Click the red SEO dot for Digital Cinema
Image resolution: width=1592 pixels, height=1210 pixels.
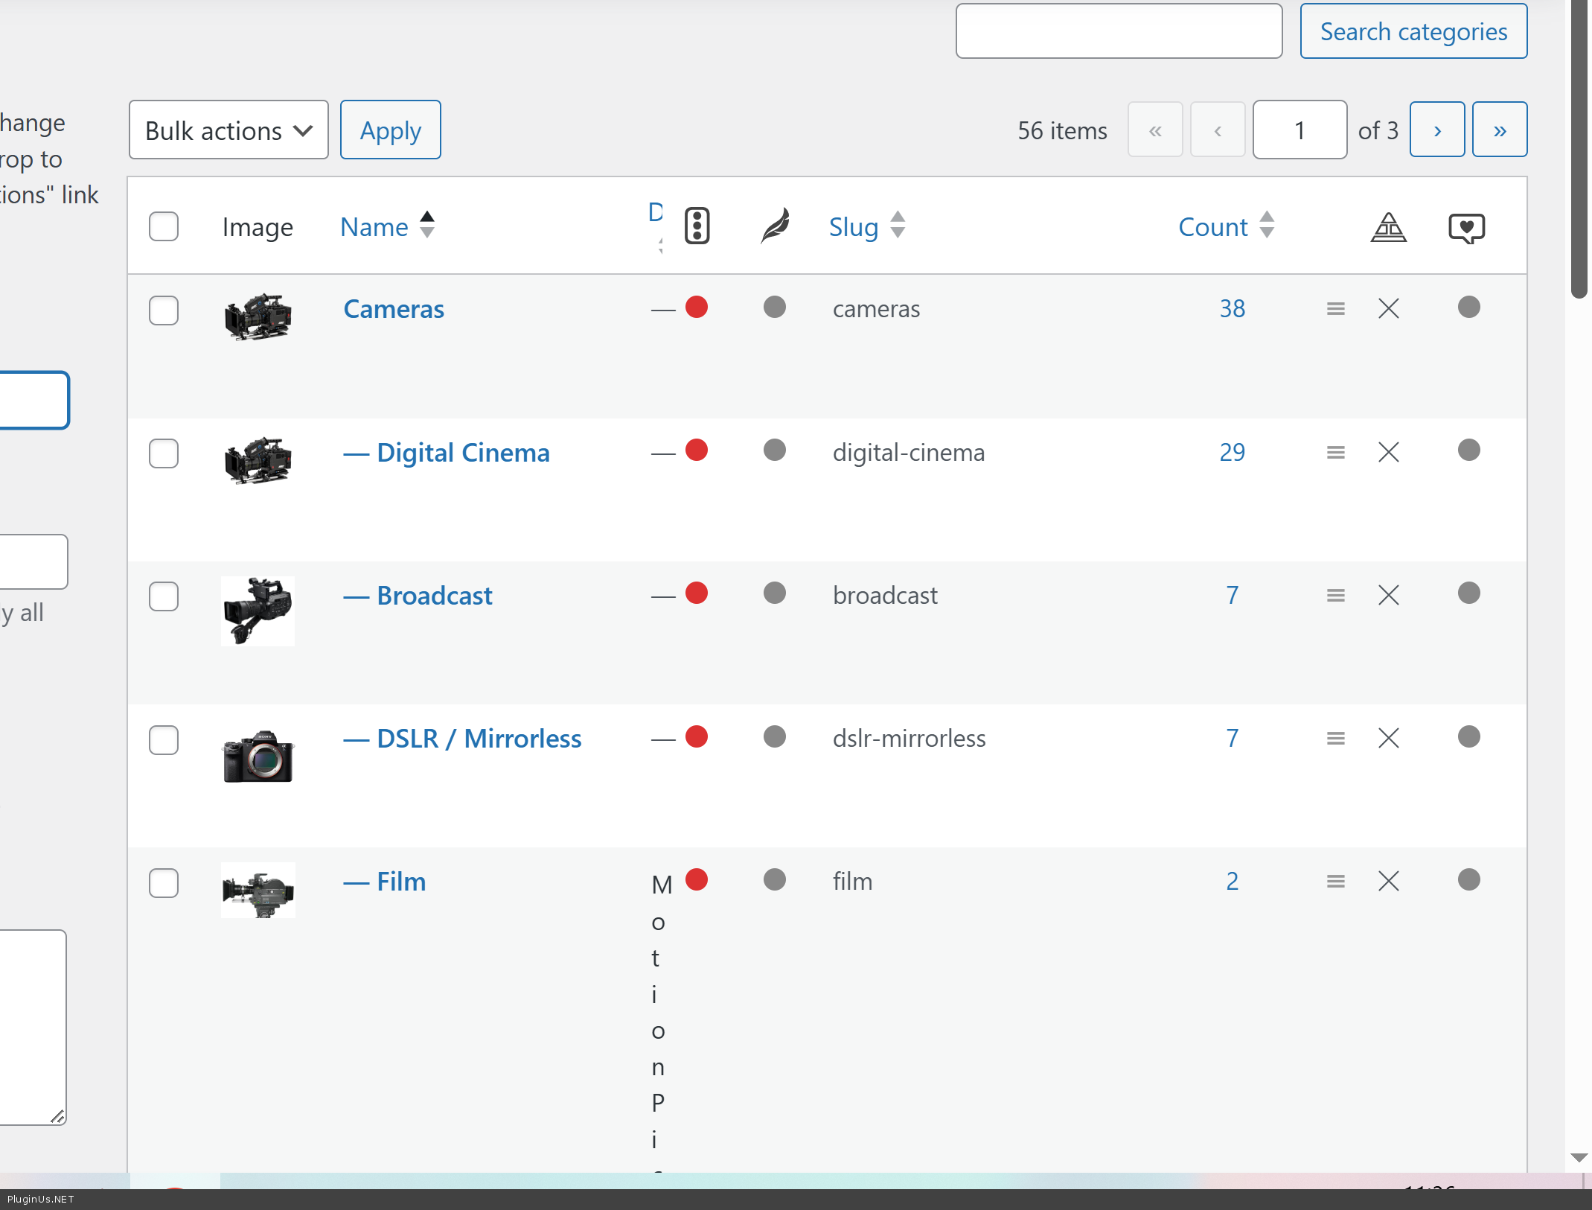(x=697, y=450)
